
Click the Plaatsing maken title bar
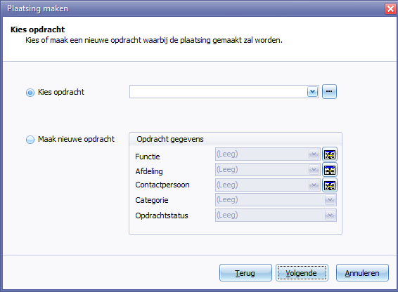[193, 8]
